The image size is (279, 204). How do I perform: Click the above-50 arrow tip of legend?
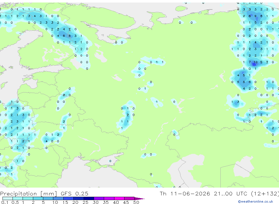139,198
